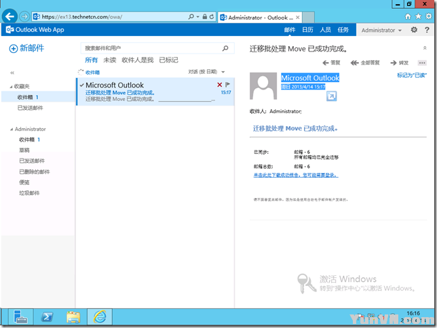Viewport: 437px width, 328px height.
Task: Select the All filter
Action: click(x=91, y=60)
